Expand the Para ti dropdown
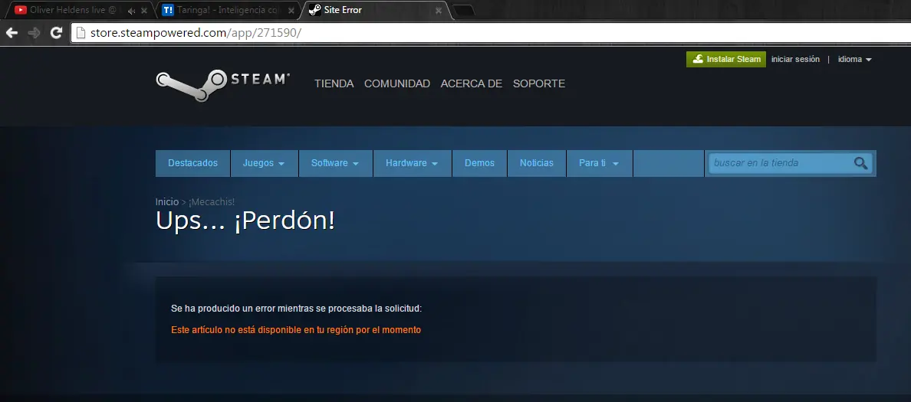This screenshot has width=911, height=402. [599, 163]
